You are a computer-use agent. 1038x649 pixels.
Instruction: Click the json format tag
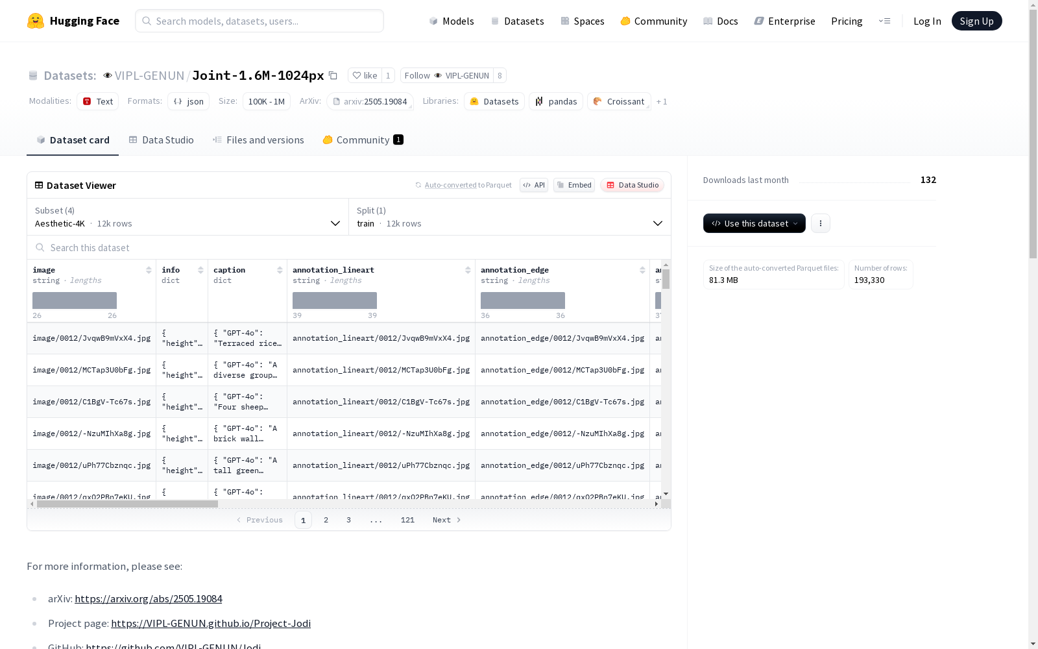pos(188,101)
